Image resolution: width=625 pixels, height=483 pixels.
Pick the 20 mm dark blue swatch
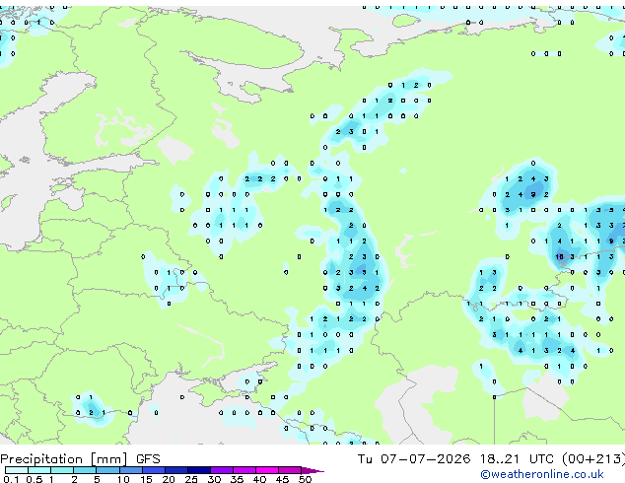[176, 470]
